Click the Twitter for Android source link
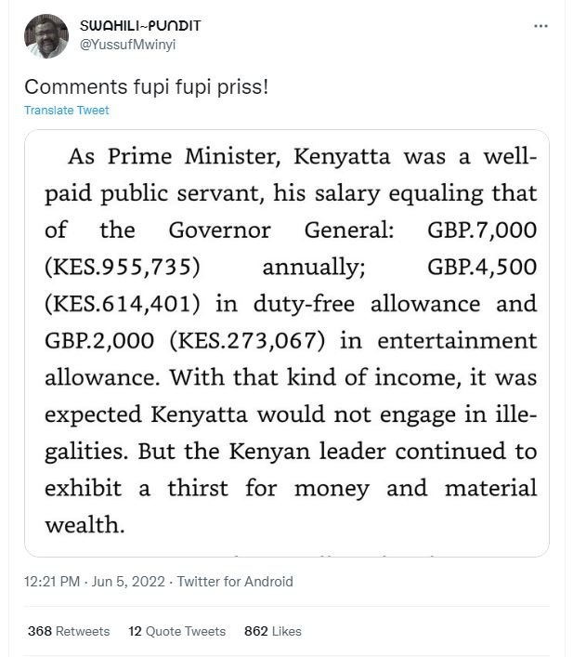Viewport: 573px width, 657px height. click(x=234, y=582)
